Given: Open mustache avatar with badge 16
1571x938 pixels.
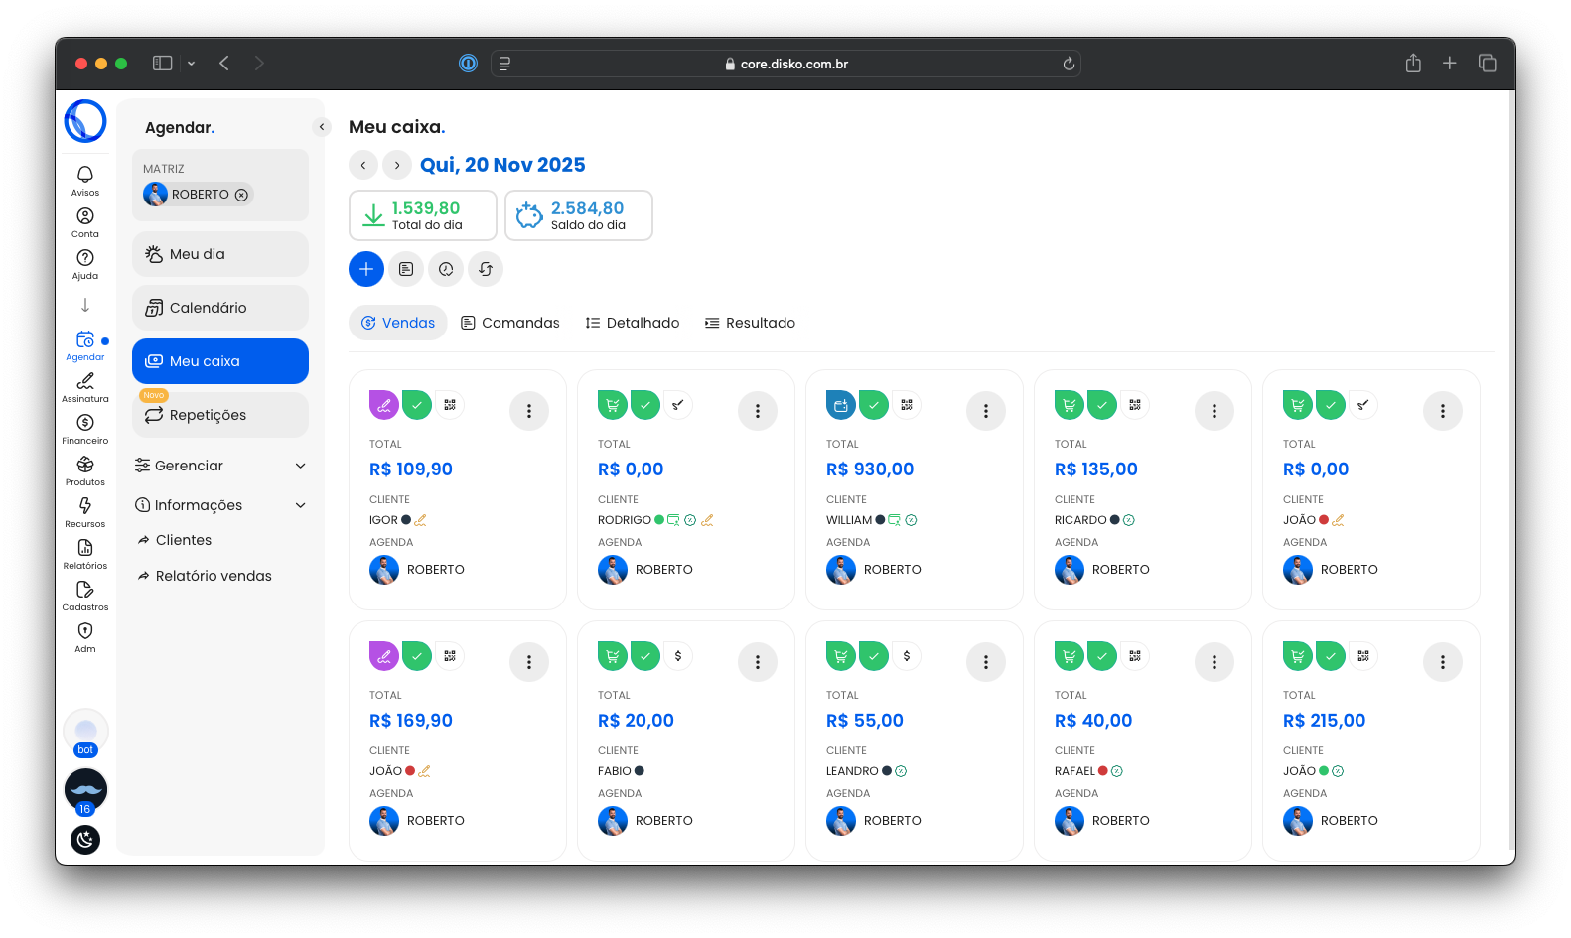Looking at the screenshot, I should (x=85, y=791).
